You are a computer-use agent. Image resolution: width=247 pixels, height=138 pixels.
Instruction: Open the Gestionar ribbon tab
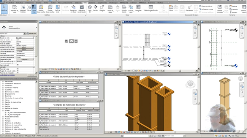coord(92,3)
